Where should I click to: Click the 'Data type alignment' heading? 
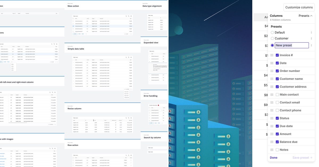click(x=153, y=6)
